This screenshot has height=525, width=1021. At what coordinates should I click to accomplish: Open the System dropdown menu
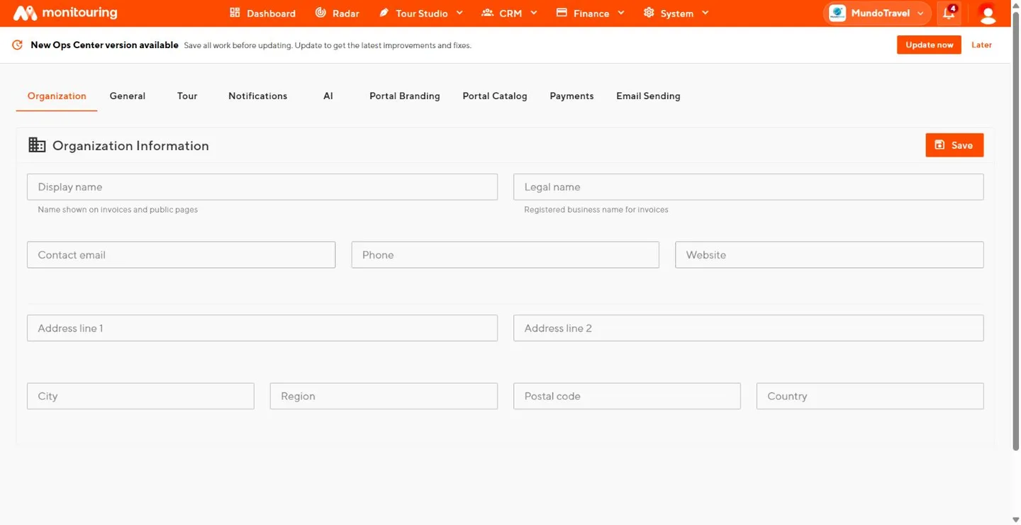(x=676, y=13)
